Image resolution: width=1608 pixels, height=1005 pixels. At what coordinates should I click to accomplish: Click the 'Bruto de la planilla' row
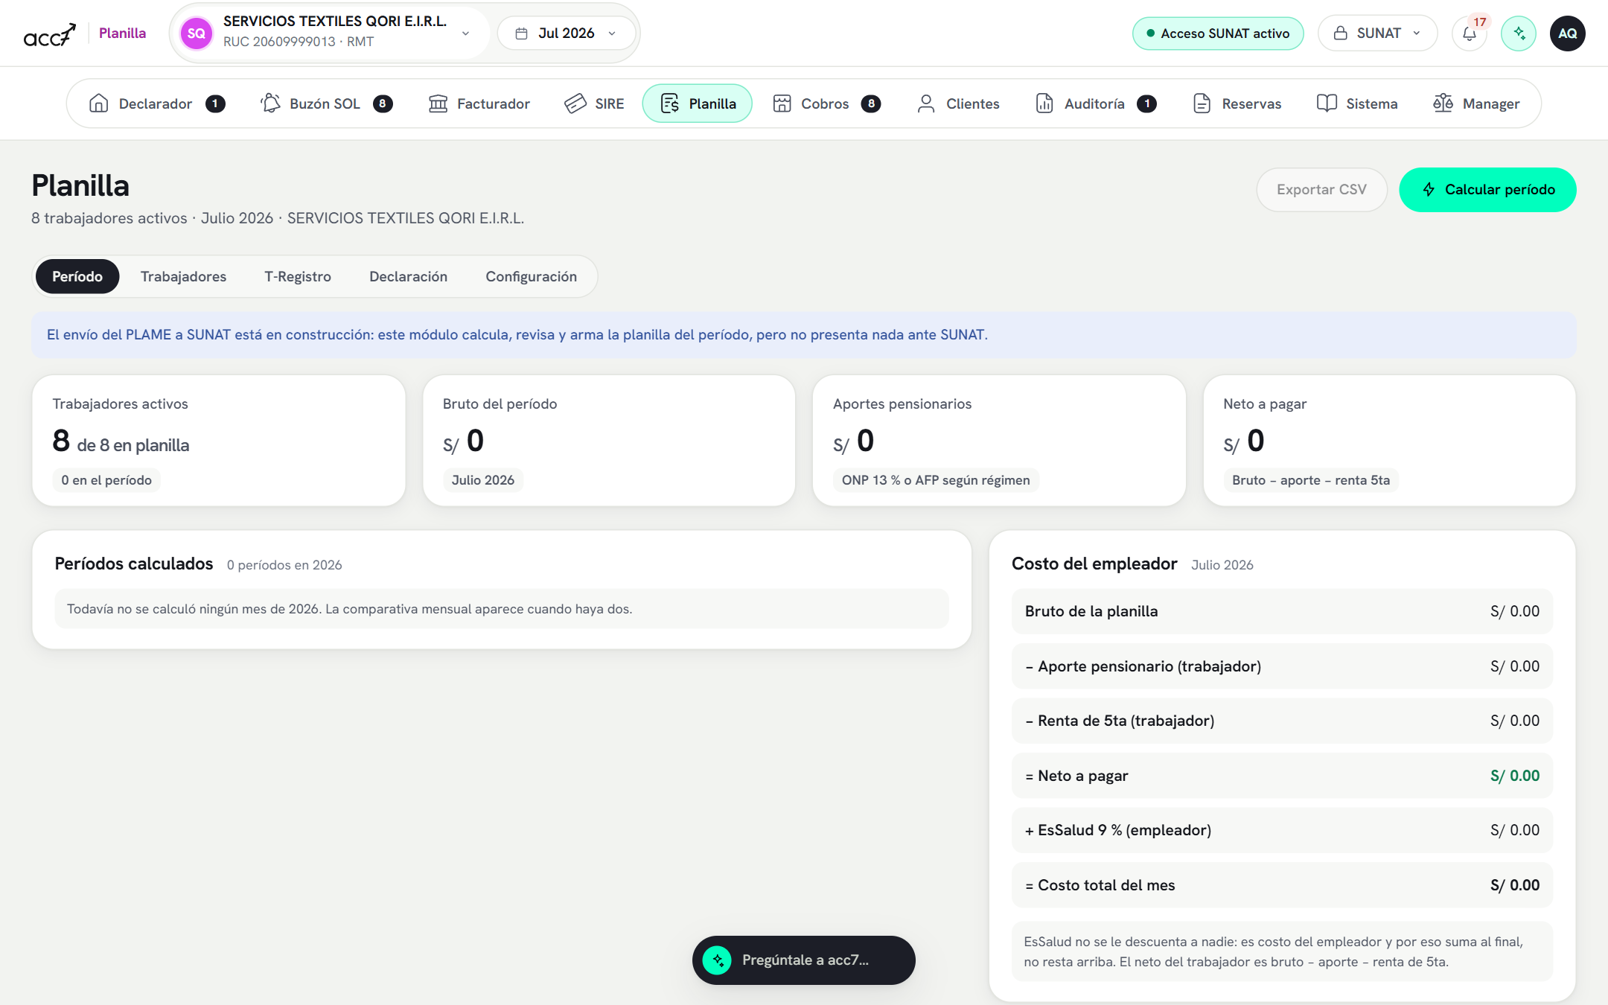coord(1282,612)
